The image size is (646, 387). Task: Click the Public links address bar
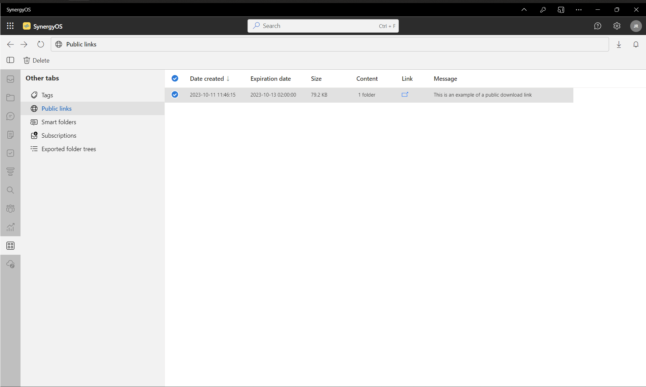pos(330,44)
